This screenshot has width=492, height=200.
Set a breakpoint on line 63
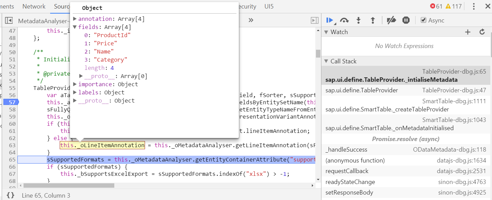click(12, 145)
